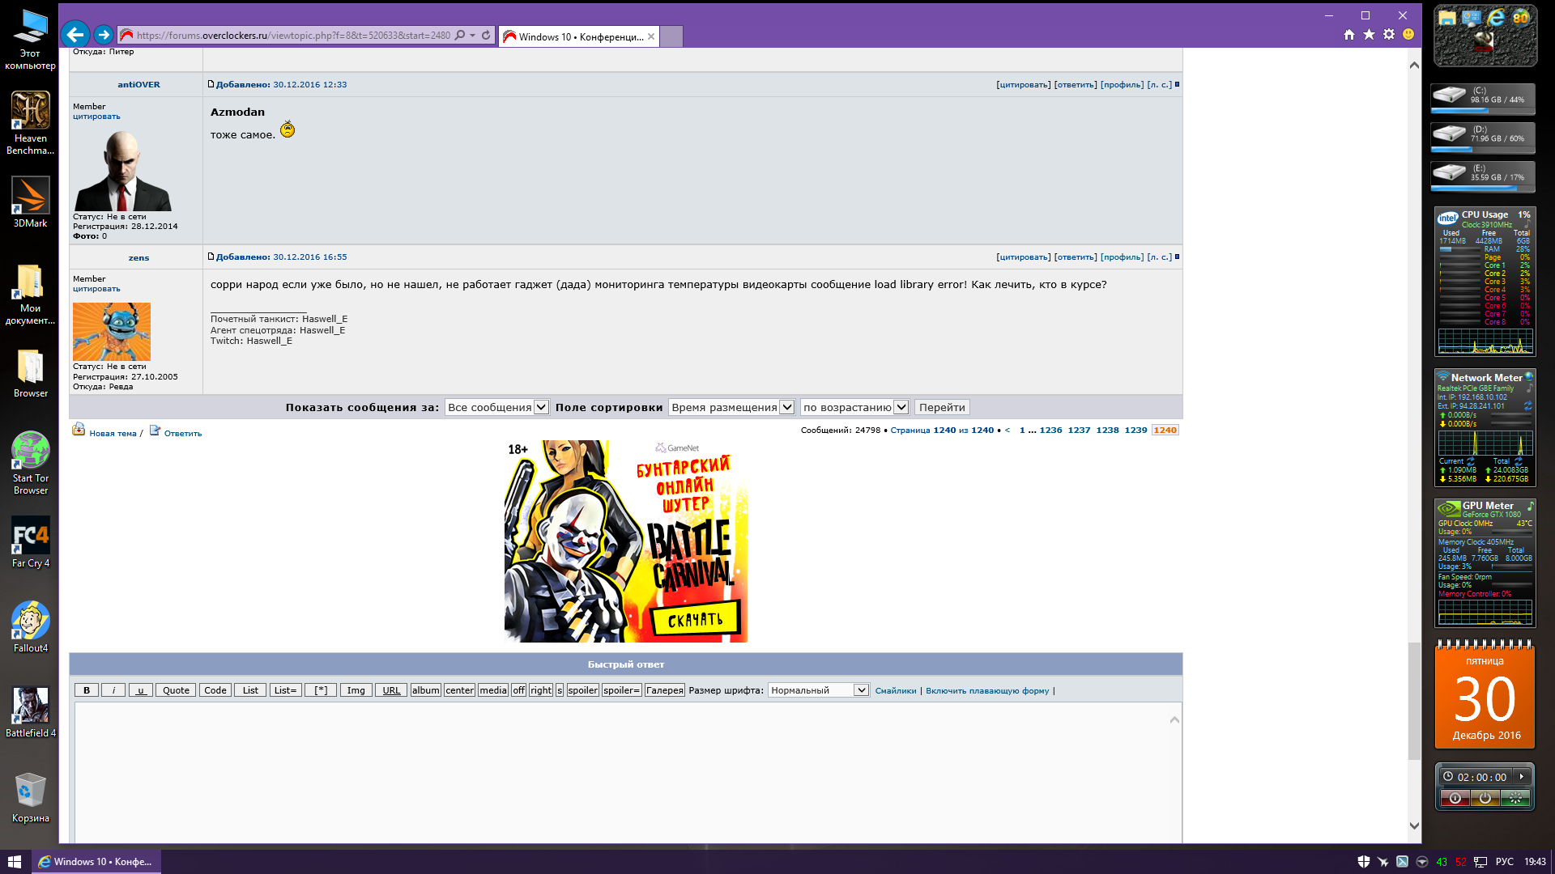Expand the 'Время размещения' sort dropdown
Image resolution: width=1555 pixels, height=874 pixels.
(731, 408)
